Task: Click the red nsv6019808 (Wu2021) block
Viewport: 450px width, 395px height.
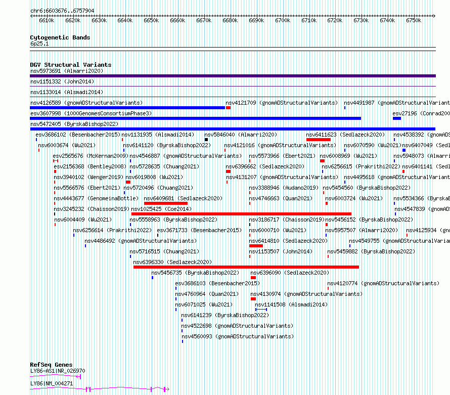Action: 128,182
